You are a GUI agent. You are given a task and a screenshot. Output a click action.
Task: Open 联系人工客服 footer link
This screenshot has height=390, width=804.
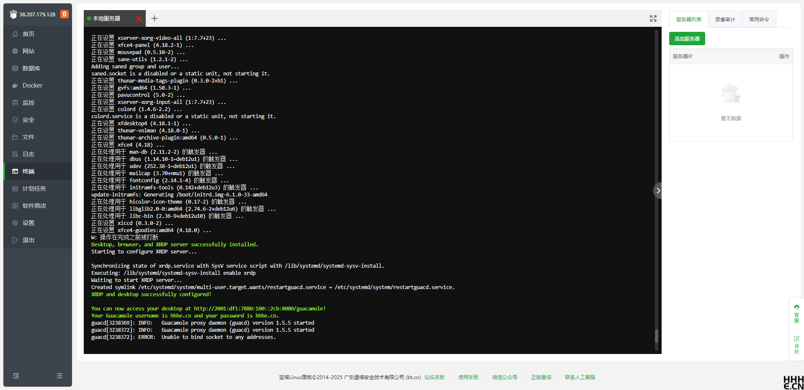580,377
